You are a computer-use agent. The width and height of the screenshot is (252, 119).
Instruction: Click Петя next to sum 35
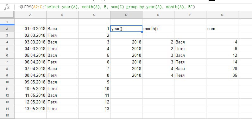click(190, 75)
